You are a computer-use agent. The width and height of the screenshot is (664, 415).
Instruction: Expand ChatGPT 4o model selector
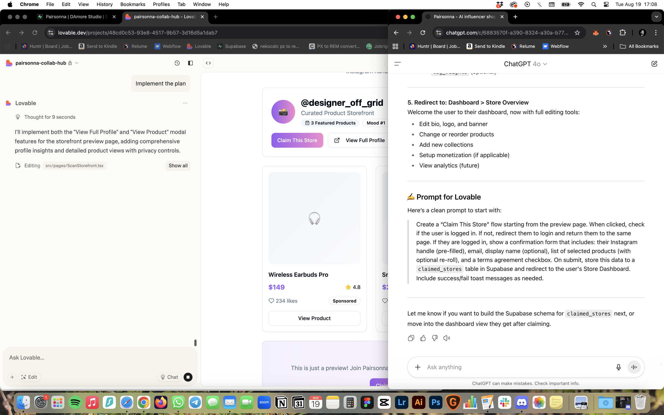(x=525, y=64)
